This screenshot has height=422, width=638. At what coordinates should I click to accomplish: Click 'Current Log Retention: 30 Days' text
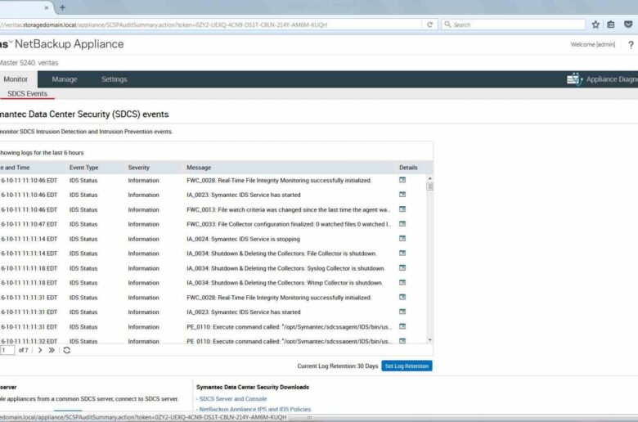[x=338, y=366]
